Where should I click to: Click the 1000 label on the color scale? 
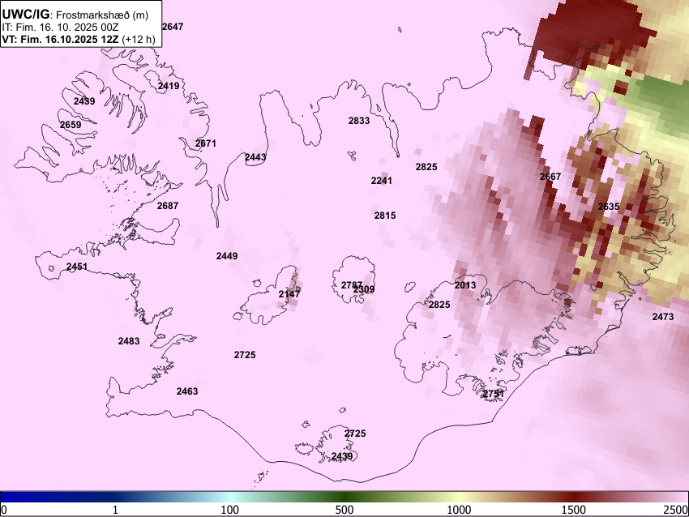tap(459, 510)
